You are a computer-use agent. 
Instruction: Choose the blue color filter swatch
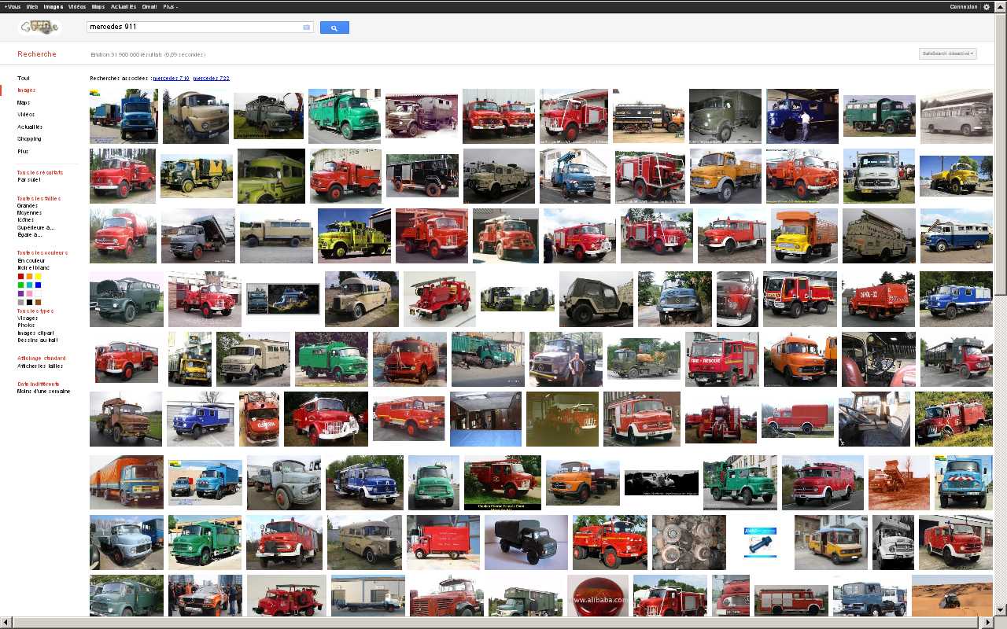[x=38, y=285]
